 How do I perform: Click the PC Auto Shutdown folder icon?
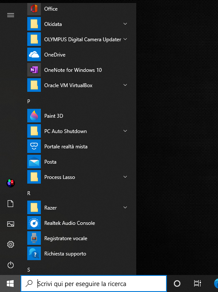tap(34, 131)
